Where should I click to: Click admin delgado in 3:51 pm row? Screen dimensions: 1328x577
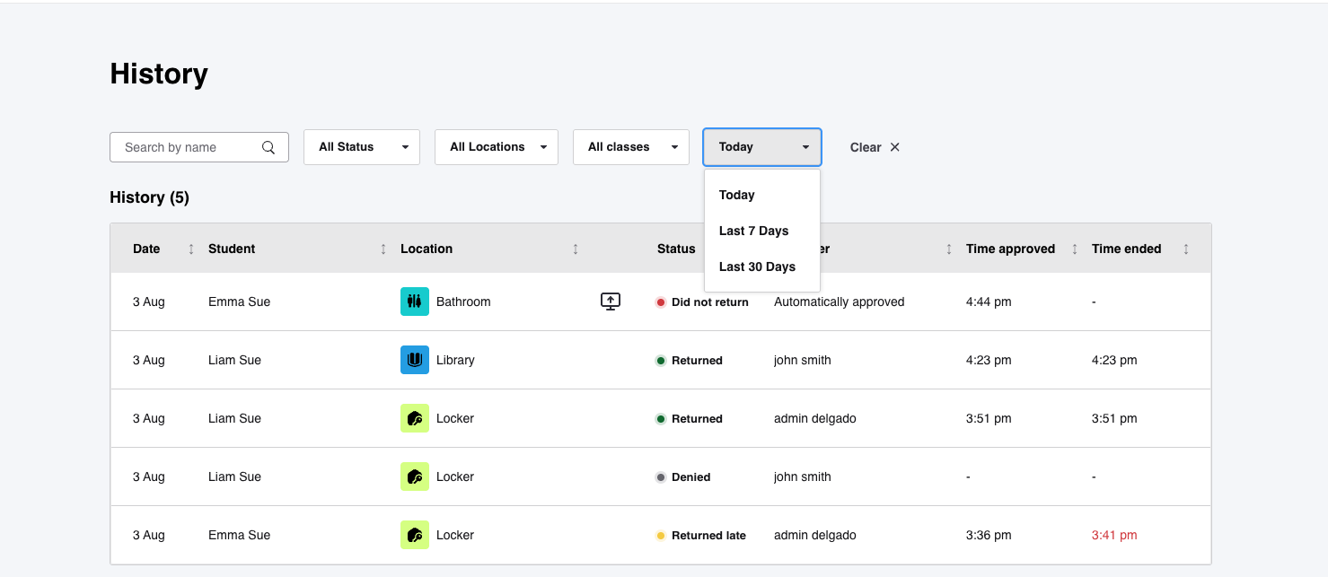[x=814, y=418]
